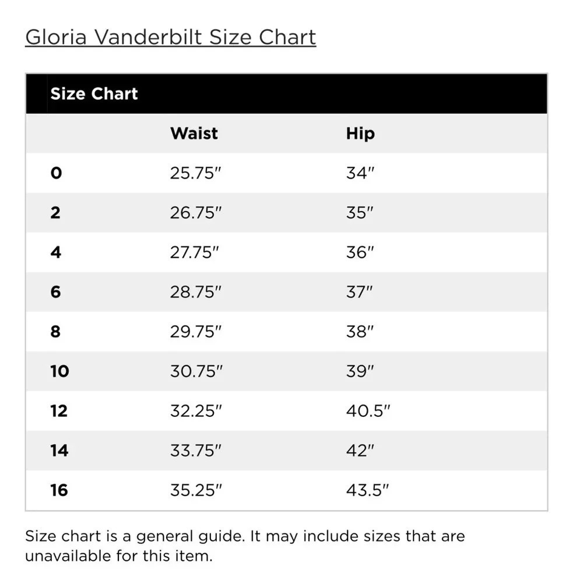Click the size 10 row label

coord(60,371)
